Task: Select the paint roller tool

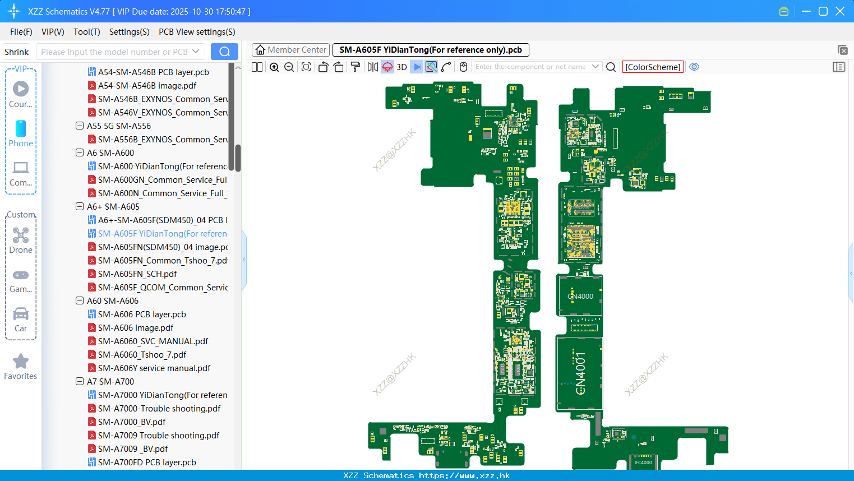Action: pos(355,67)
